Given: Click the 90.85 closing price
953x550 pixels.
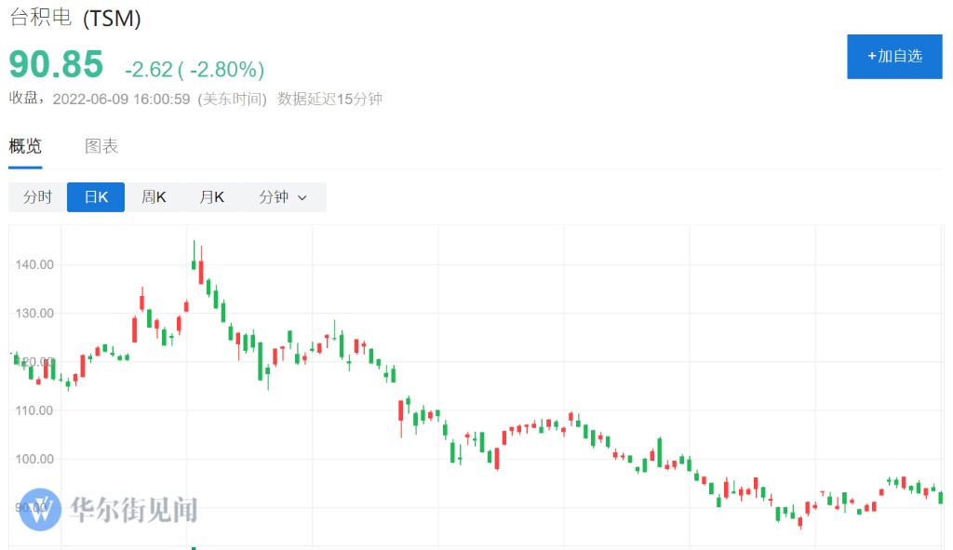Looking at the screenshot, I should coord(56,65).
